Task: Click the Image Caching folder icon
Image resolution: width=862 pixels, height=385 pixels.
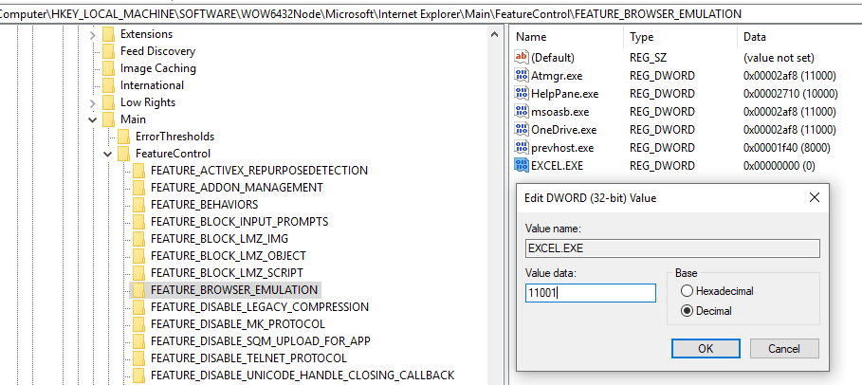Action: coord(109,68)
